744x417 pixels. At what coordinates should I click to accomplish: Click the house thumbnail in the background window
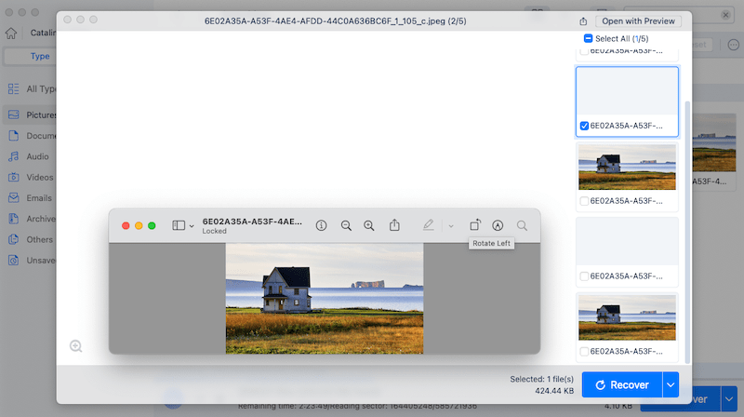[x=714, y=142]
